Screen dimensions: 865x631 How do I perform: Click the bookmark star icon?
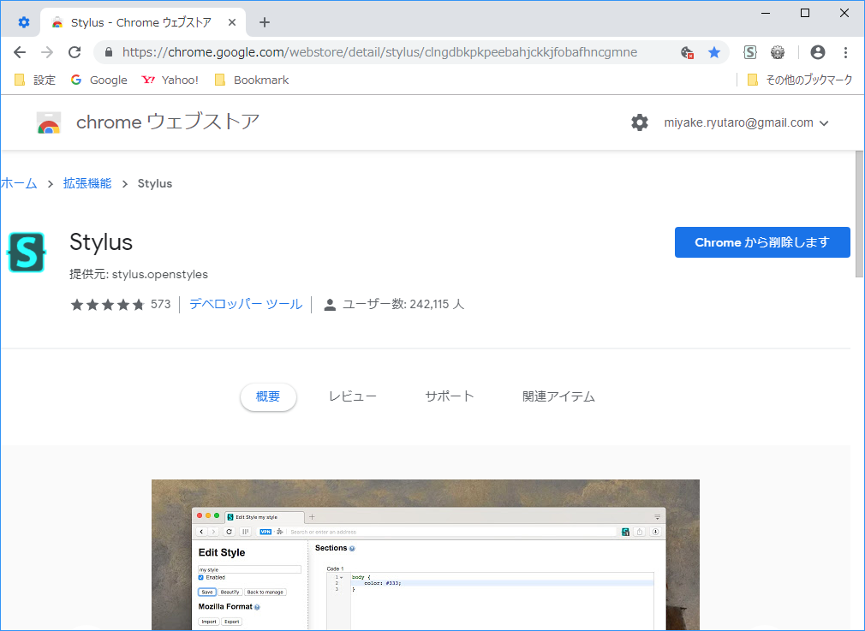[x=714, y=52]
